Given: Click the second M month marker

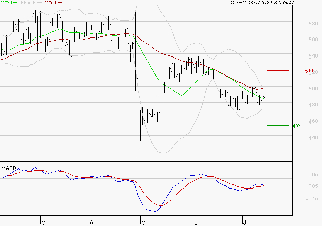Looking at the screenshot, I should [x=144, y=223].
